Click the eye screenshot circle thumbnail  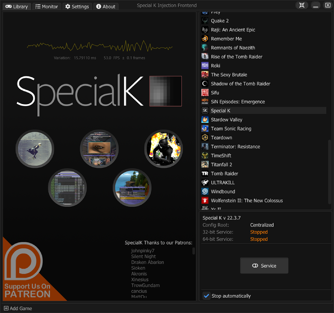pos(99,149)
